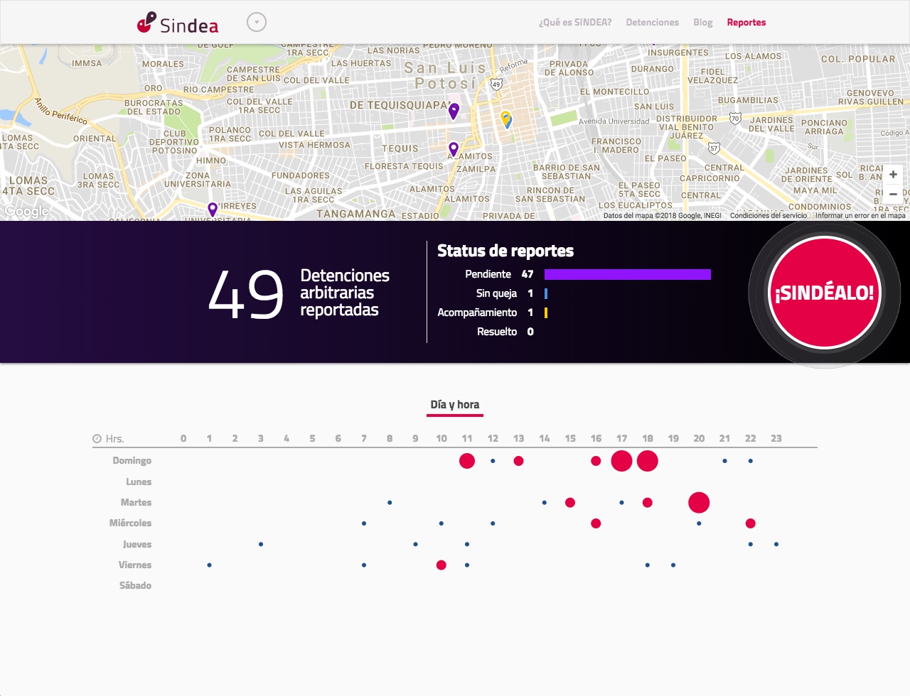Viewport: 910px width, 696px height.
Task: Go to the Detenciones menu item
Action: coord(652,23)
